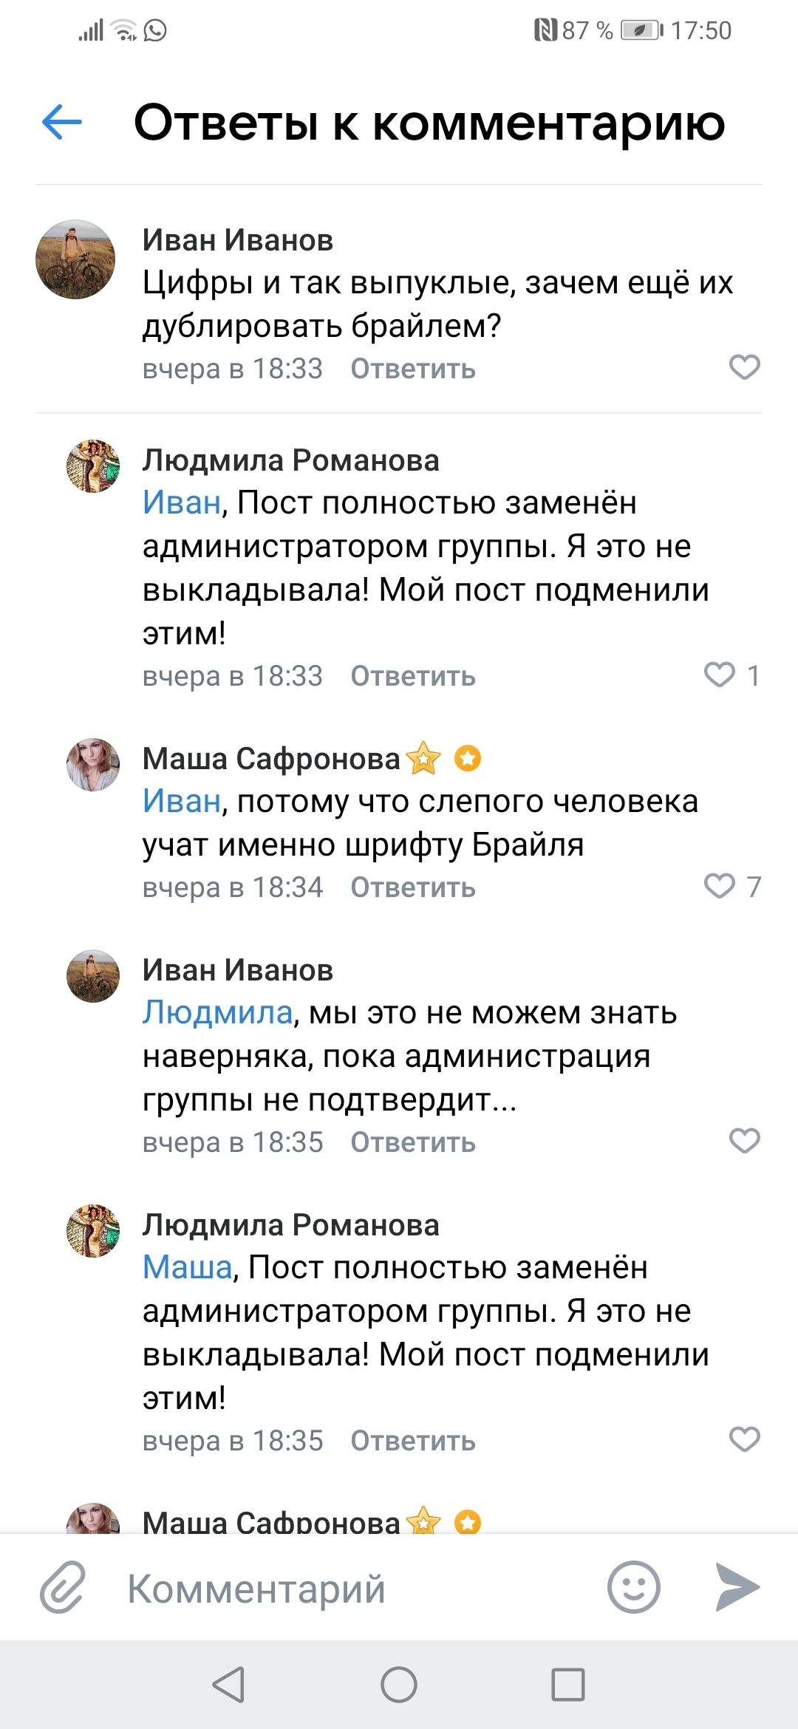
Task: Tap Ответить under Маша Сафронова's 18:34 comment
Action: click(x=413, y=887)
